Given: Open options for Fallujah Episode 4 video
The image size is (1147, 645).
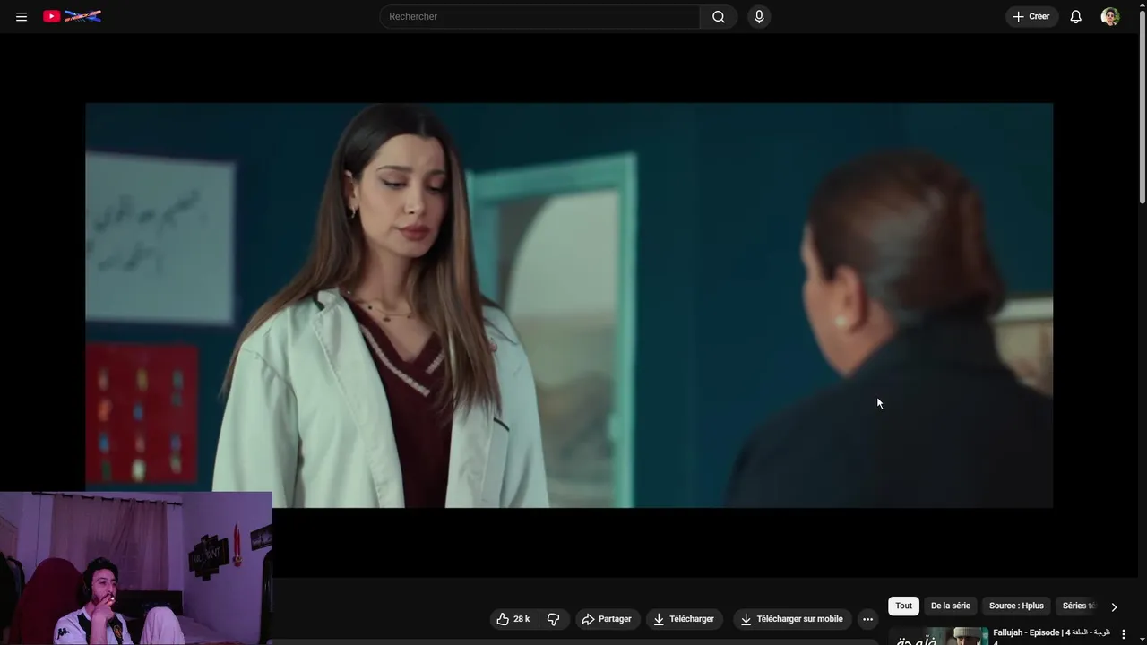Looking at the screenshot, I should [1124, 634].
